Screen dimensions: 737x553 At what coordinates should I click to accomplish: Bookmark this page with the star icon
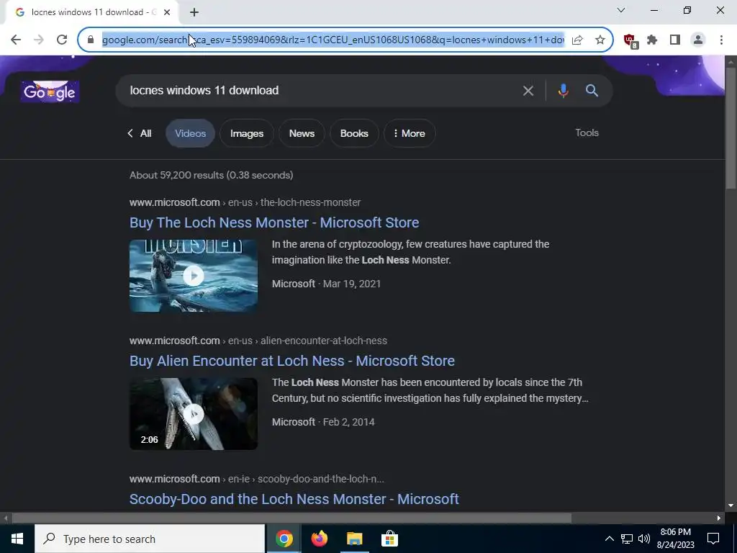600,40
